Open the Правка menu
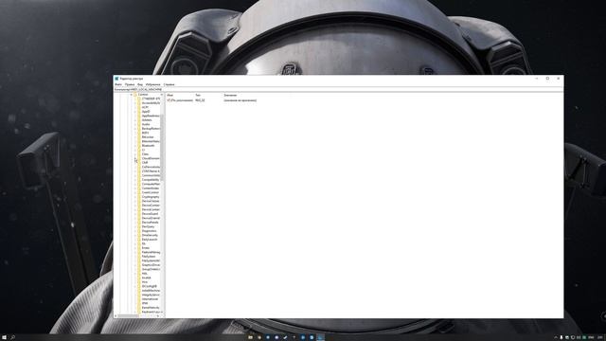 click(x=130, y=84)
